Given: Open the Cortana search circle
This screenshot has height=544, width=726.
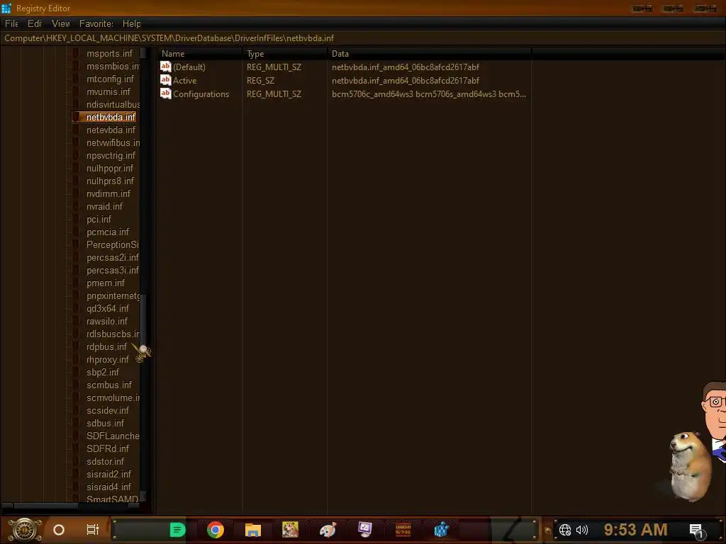Looking at the screenshot, I should pos(59,530).
